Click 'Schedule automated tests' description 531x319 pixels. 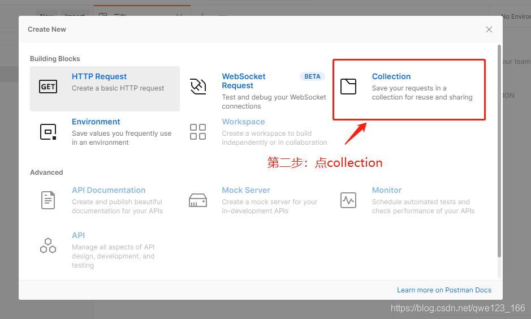[424, 206]
